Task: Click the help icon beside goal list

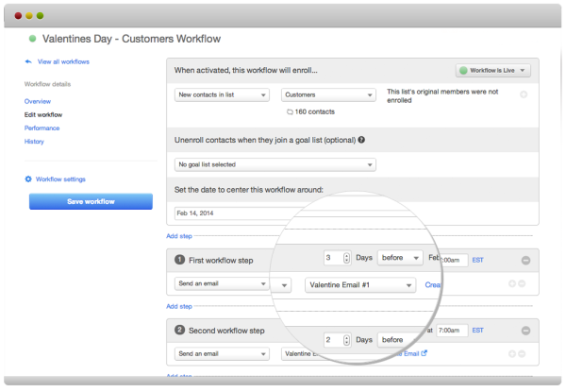Action: pyautogui.click(x=361, y=140)
